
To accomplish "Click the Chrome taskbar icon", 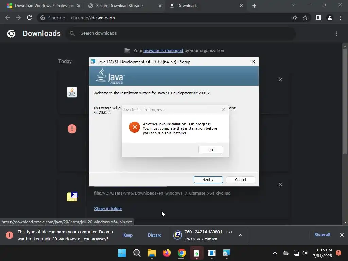I will pyautogui.click(x=181, y=253).
